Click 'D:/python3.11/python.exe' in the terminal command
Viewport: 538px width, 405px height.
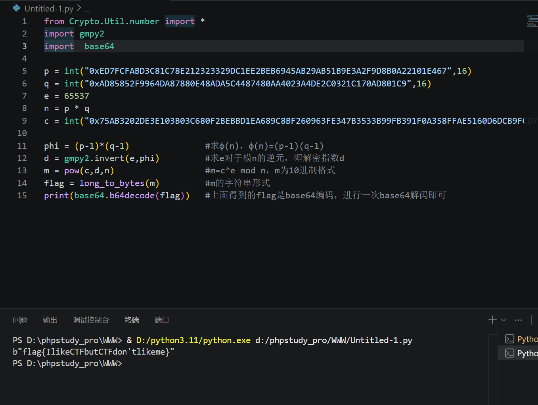(193, 340)
